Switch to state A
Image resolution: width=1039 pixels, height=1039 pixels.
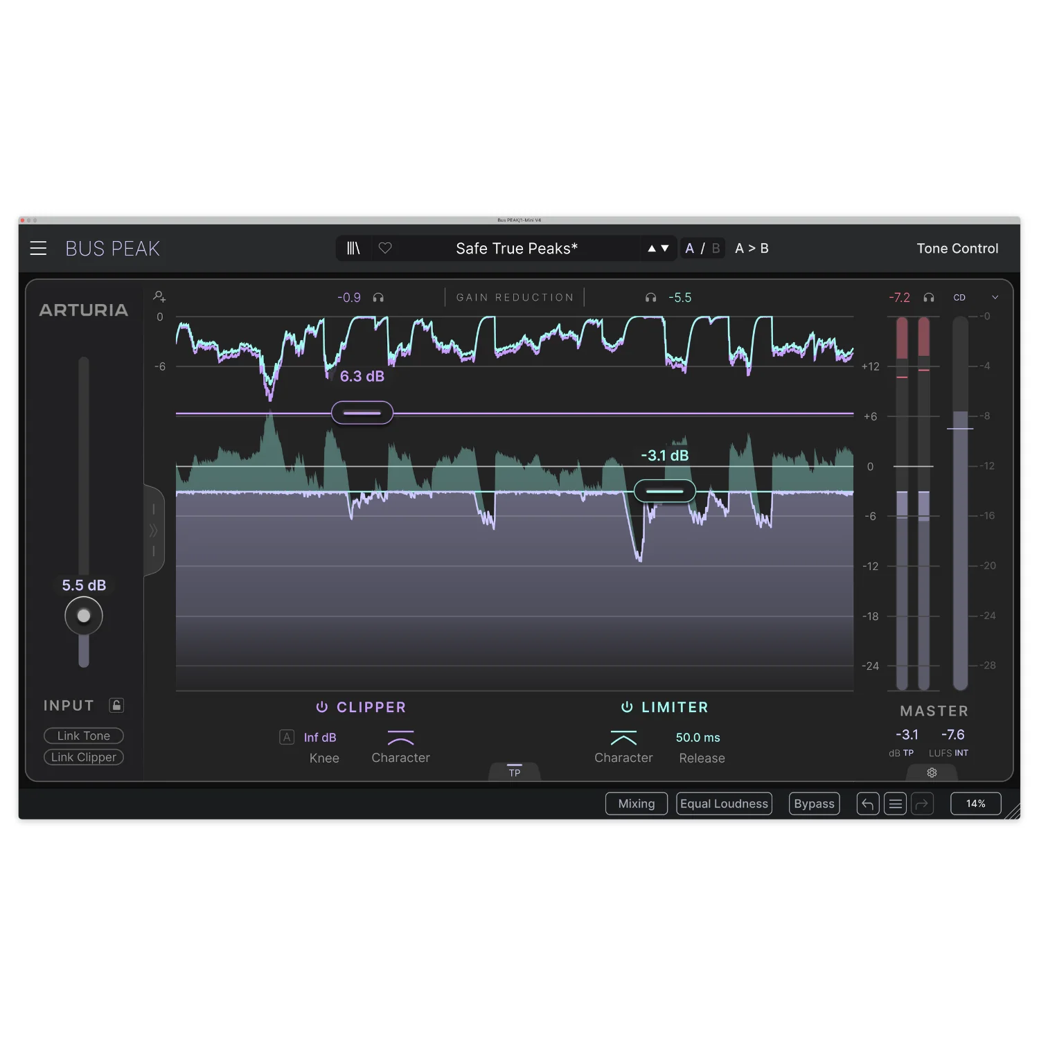(689, 248)
